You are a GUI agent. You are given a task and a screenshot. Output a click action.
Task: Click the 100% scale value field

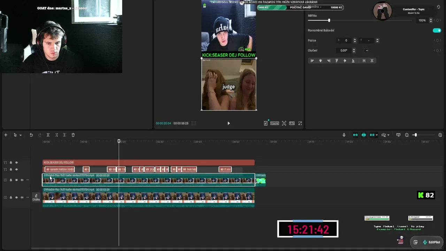422,20
